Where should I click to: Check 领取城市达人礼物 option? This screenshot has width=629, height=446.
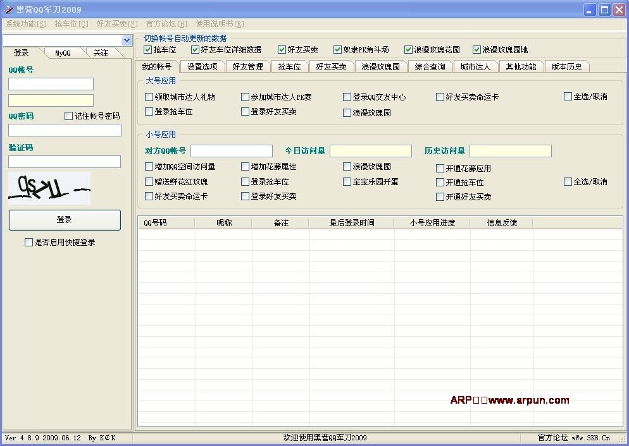click(x=149, y=97)
